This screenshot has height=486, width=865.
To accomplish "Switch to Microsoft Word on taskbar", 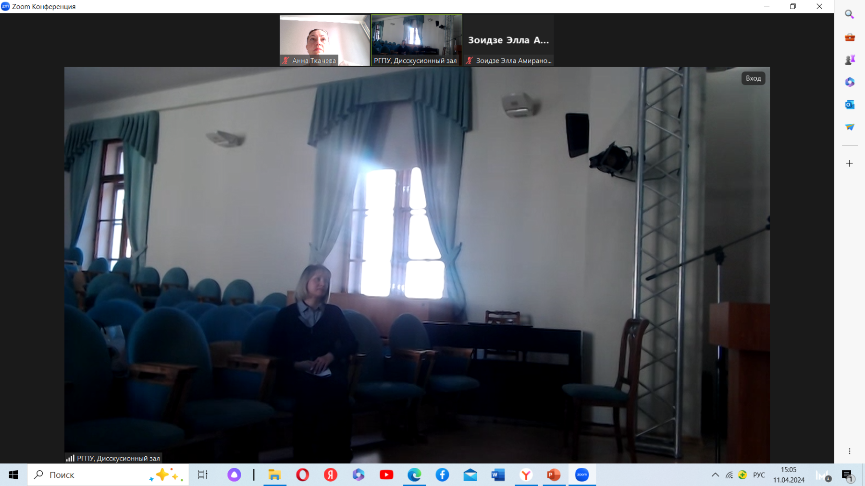I will click(498, 475).
